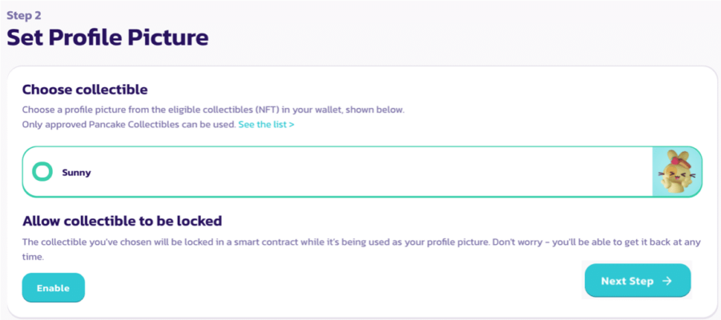Click empty middle area of Sunny card
The height and width of the screenshot is (320, 721).
click(360, 171)
